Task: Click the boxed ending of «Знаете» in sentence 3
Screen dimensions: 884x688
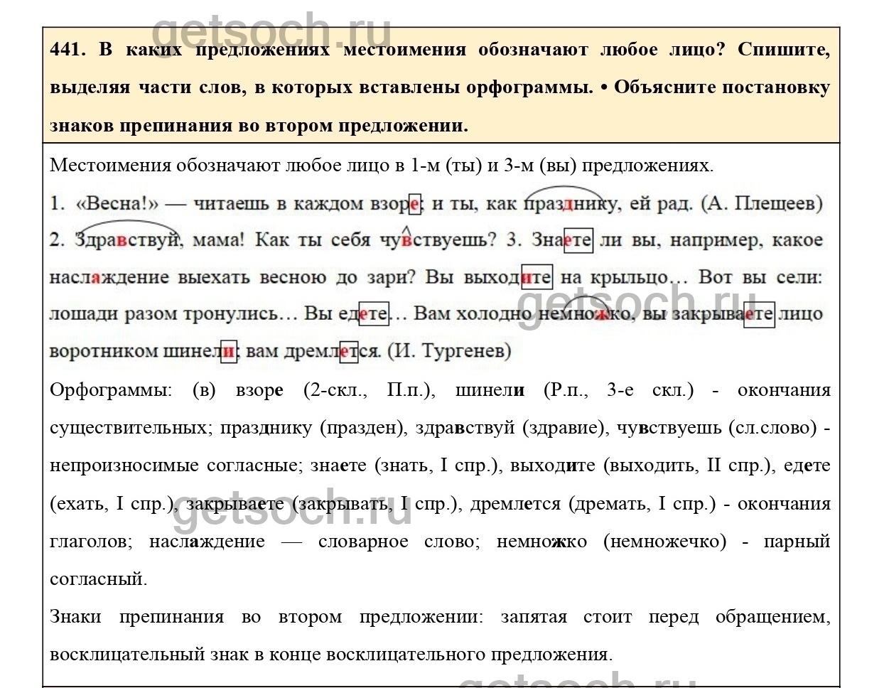Action: (x=578, y=240)
